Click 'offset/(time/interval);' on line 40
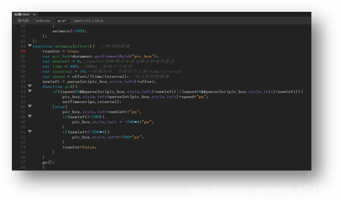 pos(101,77)
